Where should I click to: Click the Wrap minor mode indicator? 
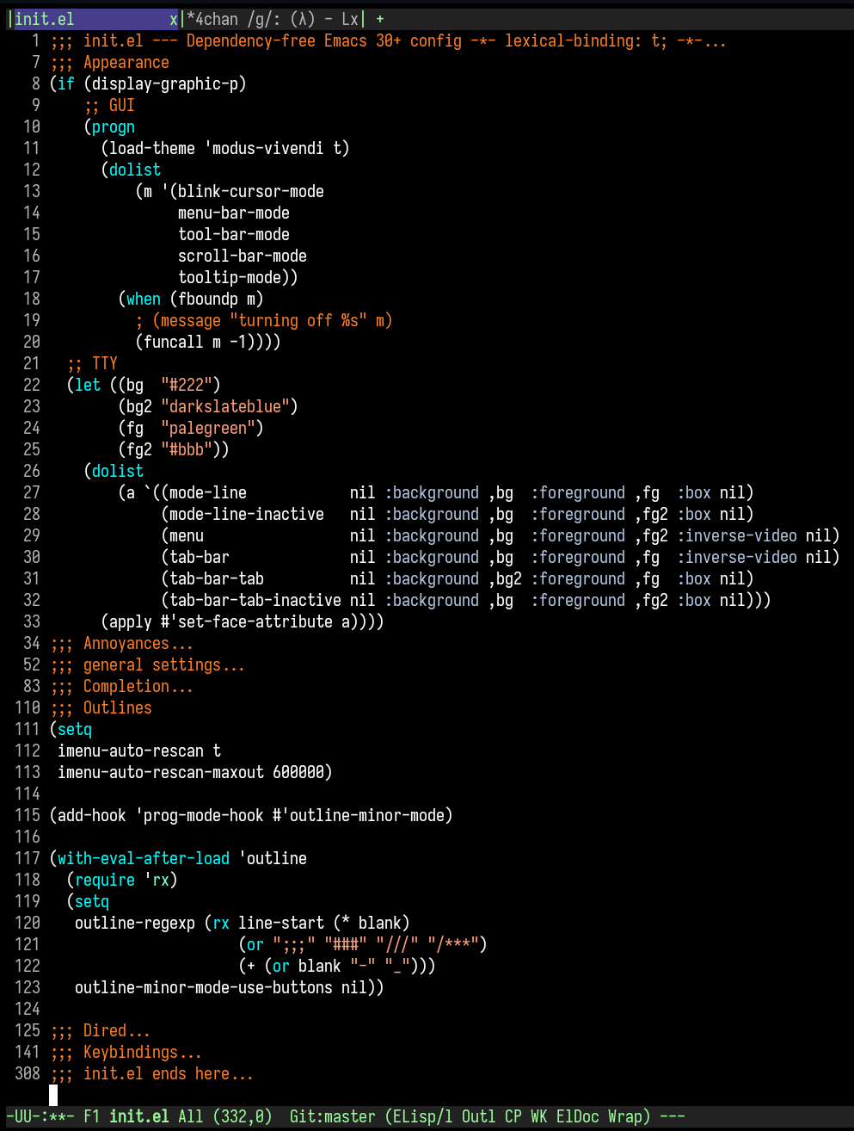624,1116
